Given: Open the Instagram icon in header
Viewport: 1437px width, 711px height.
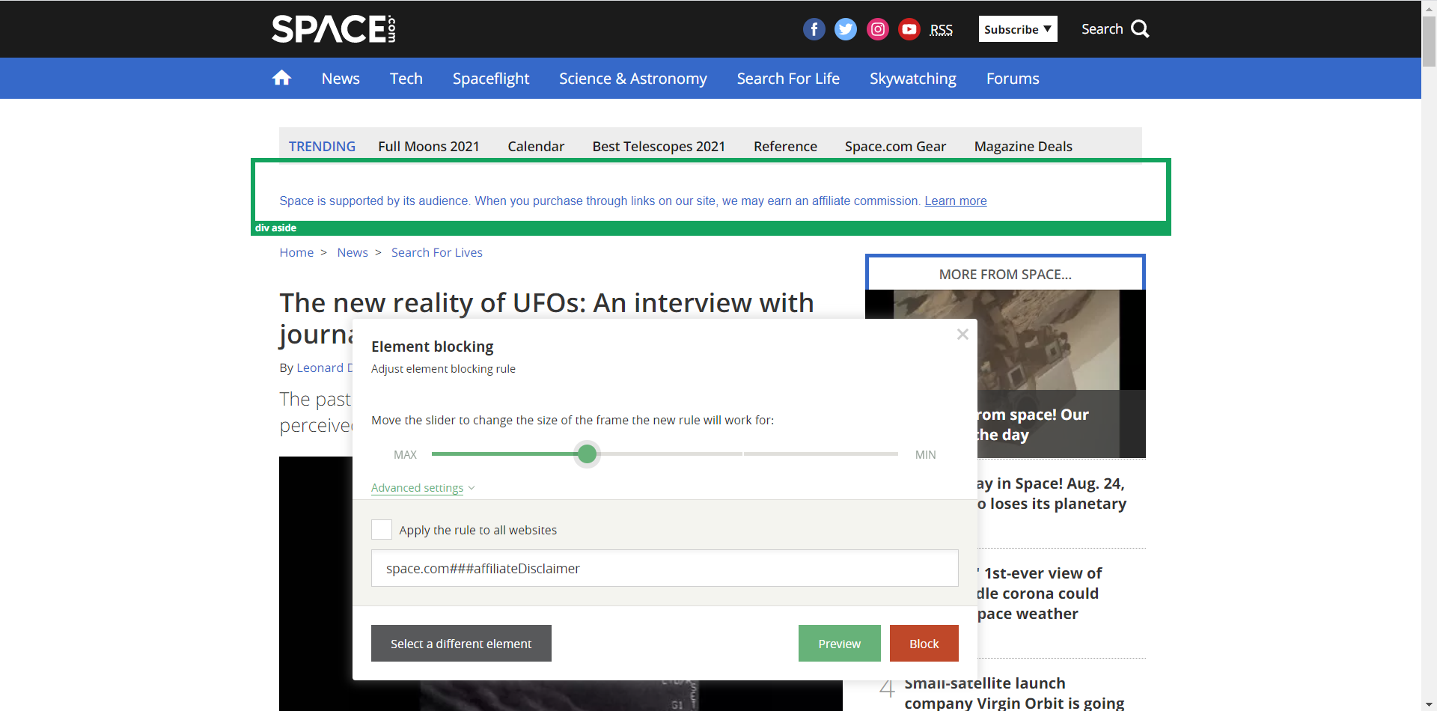Looking at the screenshot, I should (x=878, y=29).
